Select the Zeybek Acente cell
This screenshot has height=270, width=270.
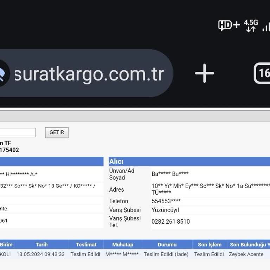click(x=246, y=254)
